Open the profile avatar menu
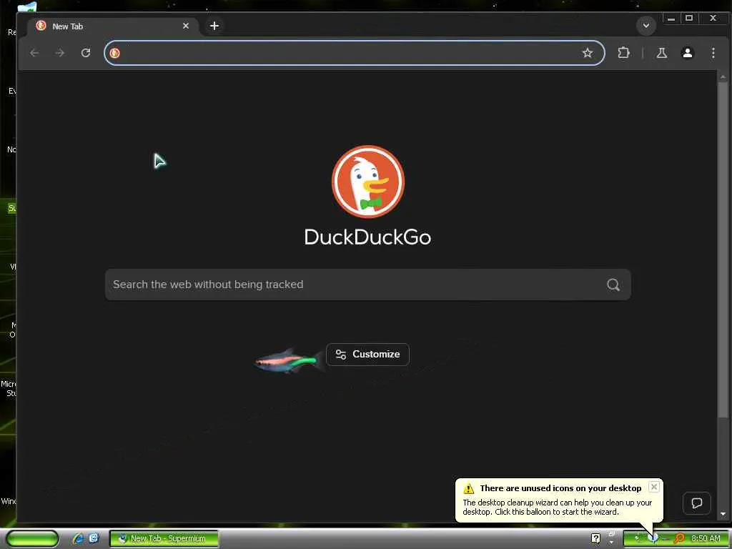Screen dimensions: 732x549 click(x=687, y=53)
